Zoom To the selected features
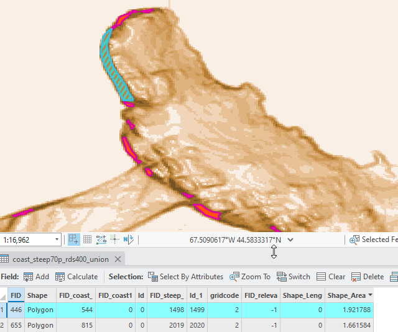The width and height of the screenshot is (398, 332). pyautogui.click(x=250, y=277)
